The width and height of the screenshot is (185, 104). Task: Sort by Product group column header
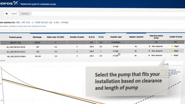15,37
